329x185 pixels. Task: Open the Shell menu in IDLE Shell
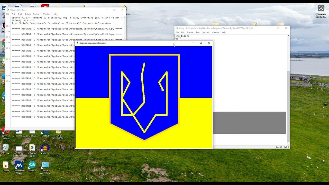(20, 14)
